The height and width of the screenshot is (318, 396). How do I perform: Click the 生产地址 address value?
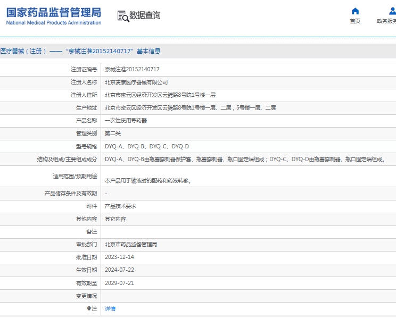[190, 108]
